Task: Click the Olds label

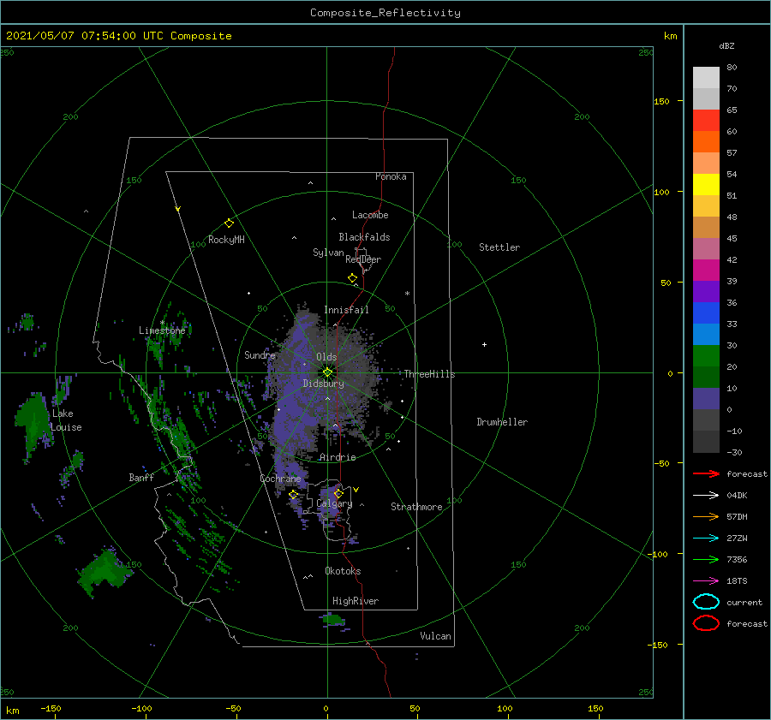Action: tap(326, 357)
